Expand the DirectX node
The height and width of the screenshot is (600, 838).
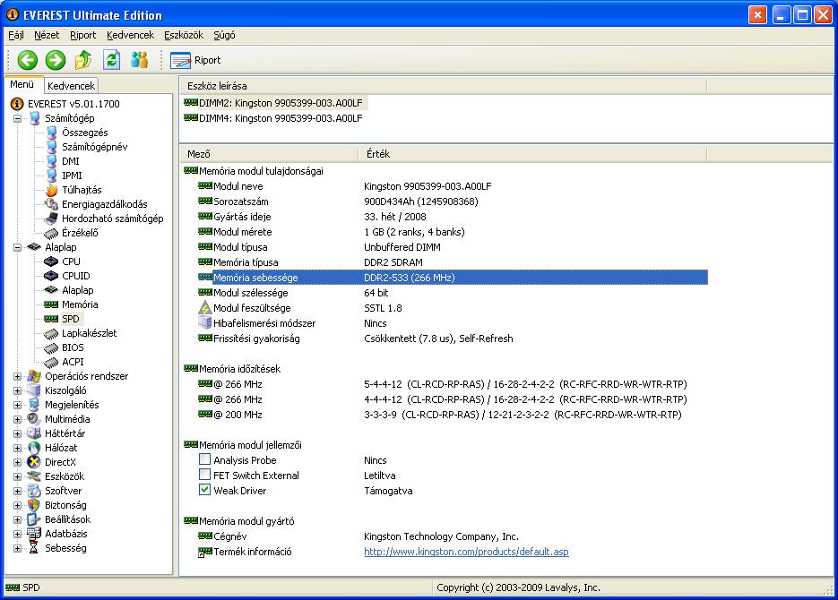[18, 463]
